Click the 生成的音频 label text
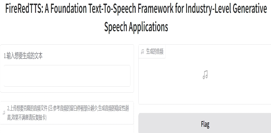Image resolution: width=271 pixels, height=133 pixels. (x=155, y=52)
